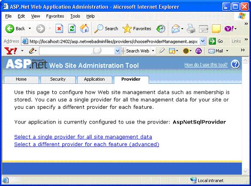Switch to the Security tab

[58, 79]
